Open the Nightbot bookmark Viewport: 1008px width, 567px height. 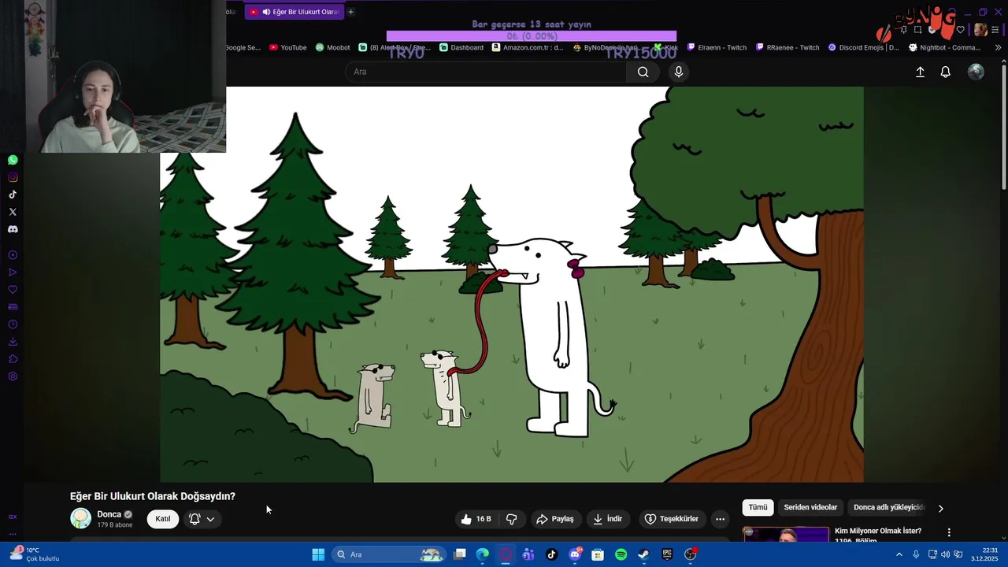point(944,47)
